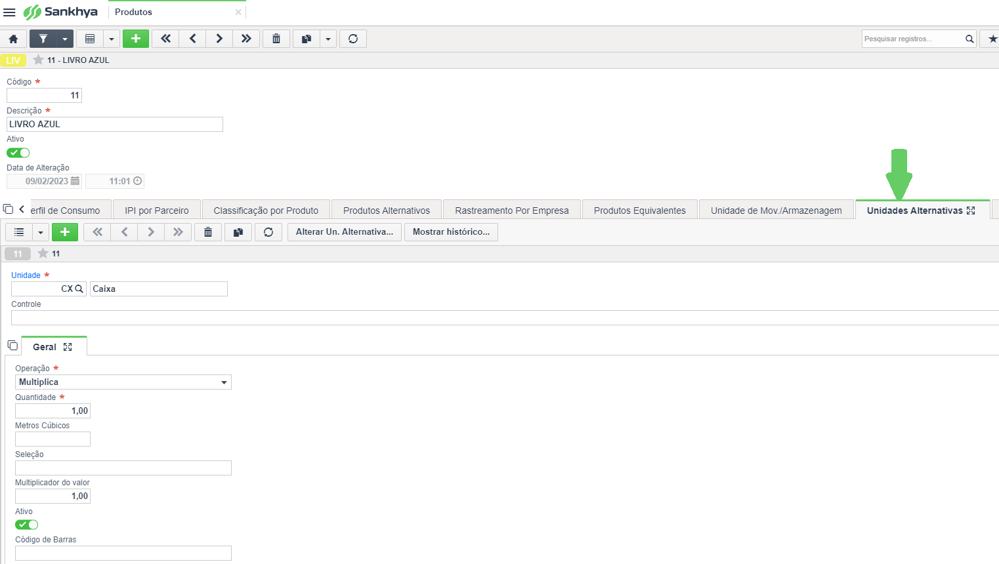
Task: Open the hamburger main menu
Action: click(9, 12)
